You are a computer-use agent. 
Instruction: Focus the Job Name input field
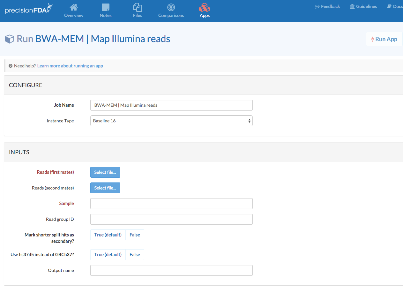(x=171, y=105)
